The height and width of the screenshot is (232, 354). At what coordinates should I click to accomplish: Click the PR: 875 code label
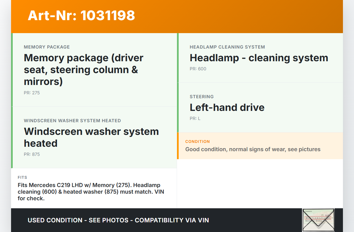(x=32, y=154)
